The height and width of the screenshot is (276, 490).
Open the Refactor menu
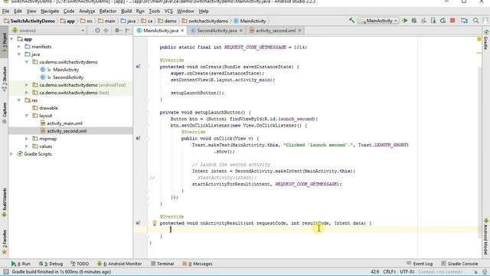coord(108,11)
